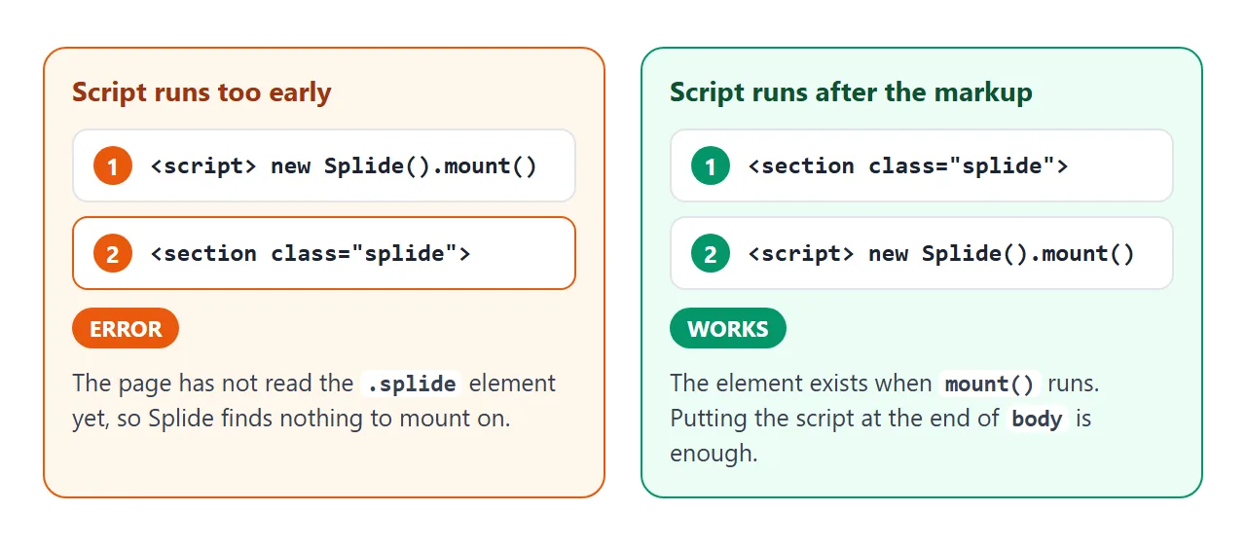
Task: Select the orange-panel code "<section class="splide">"
Action: 311,253
